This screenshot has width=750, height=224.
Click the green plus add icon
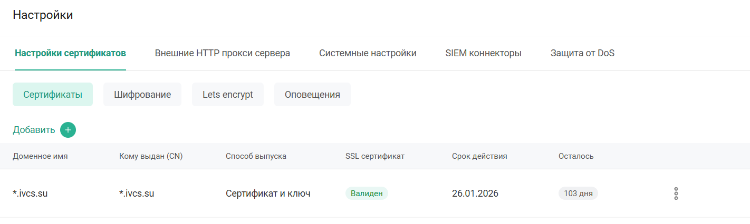68,130
